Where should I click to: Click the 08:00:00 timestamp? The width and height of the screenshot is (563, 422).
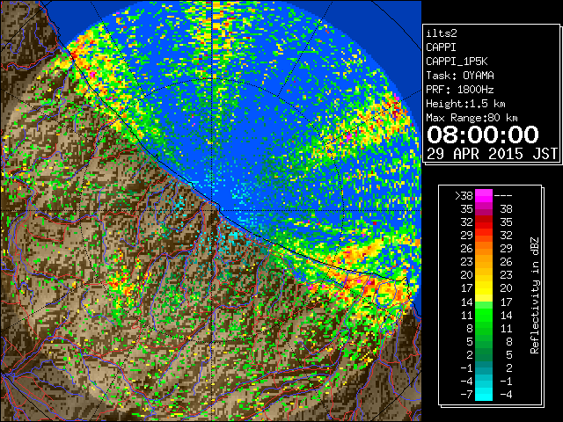click(x=483, y=135)
